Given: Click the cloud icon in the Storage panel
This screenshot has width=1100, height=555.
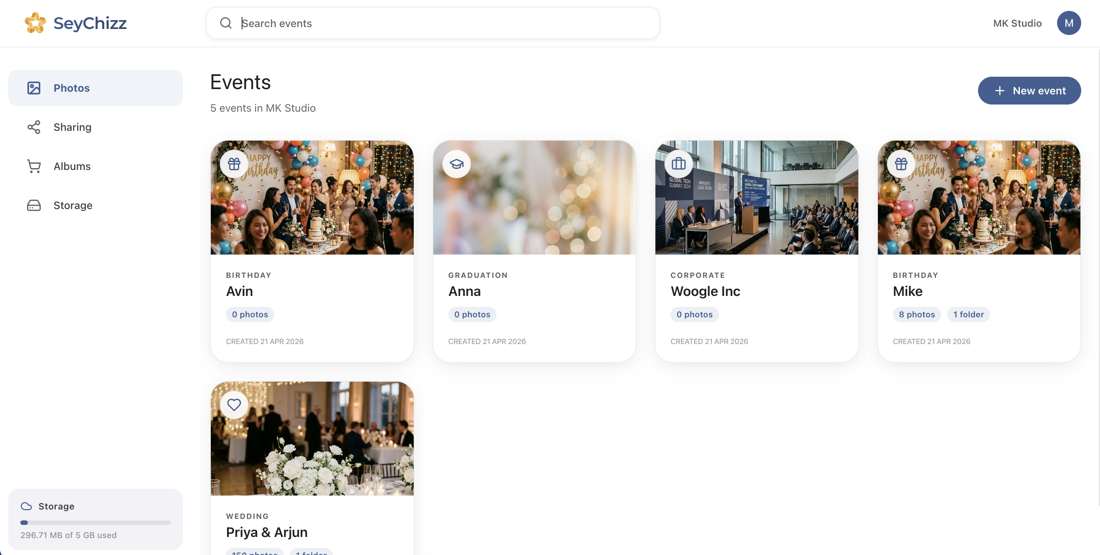Looking at the screenshot, I should click(26, 506).
